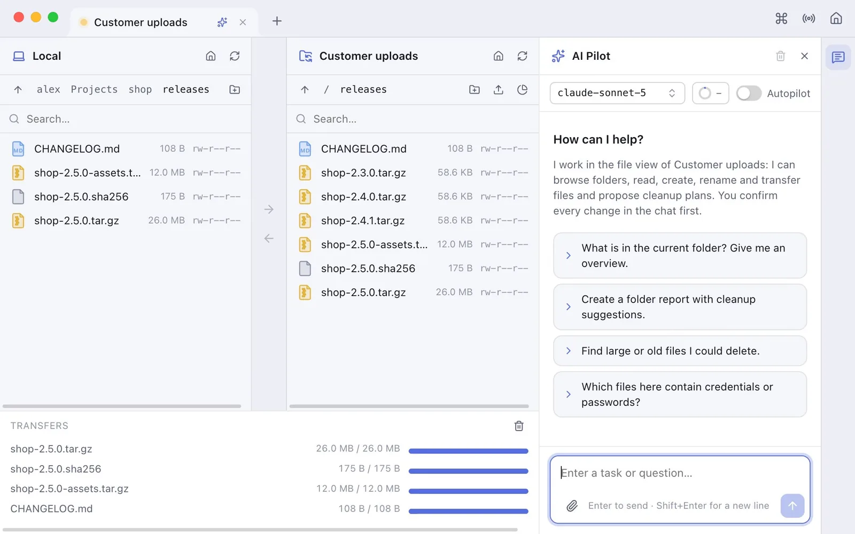The width and height of the screenshot is (855, 534).
Task: Open the broadcast connections icon
Action: click(809, 19)
